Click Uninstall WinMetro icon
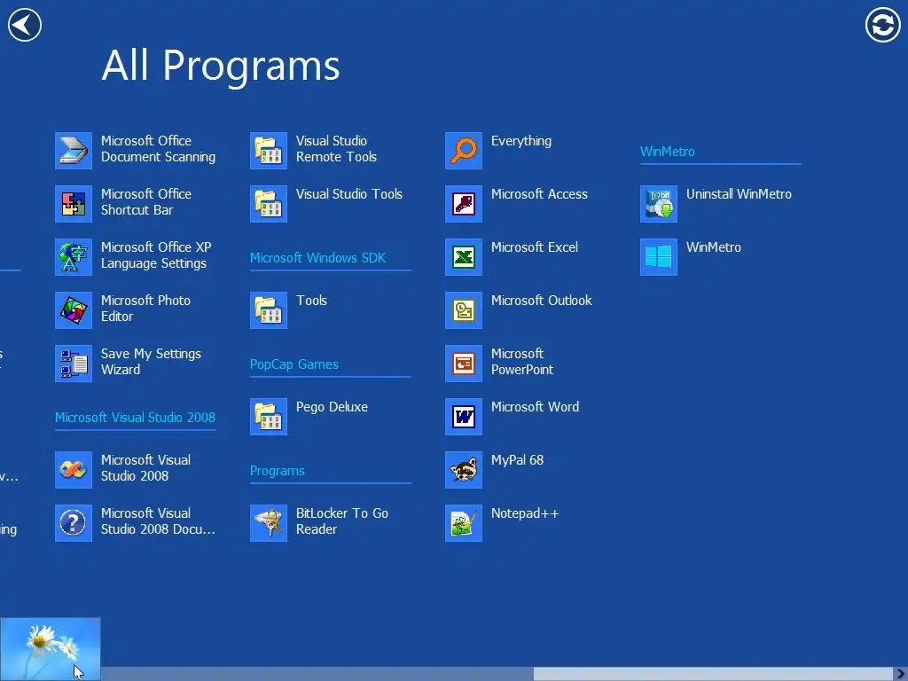This screenshot has height=681, width=908. click(659, 204)
